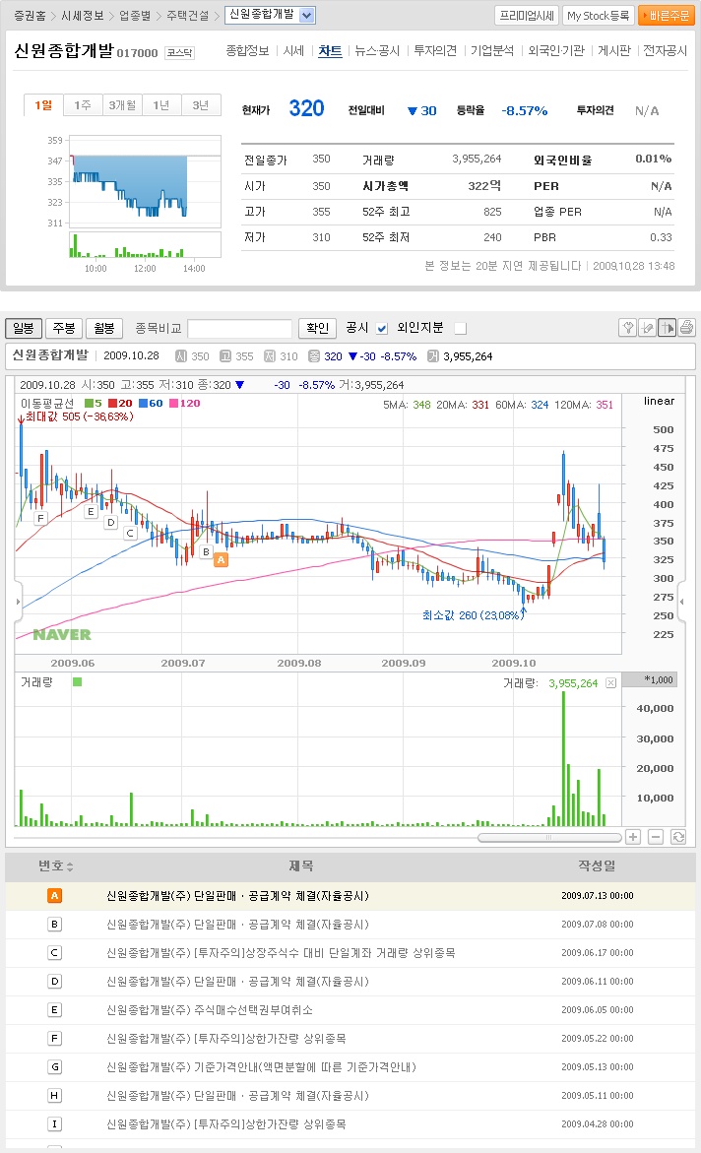The image size is (701, 1153).
Task: Uncheck the 공시 checkbox
Action: click(x=382, y=329)
